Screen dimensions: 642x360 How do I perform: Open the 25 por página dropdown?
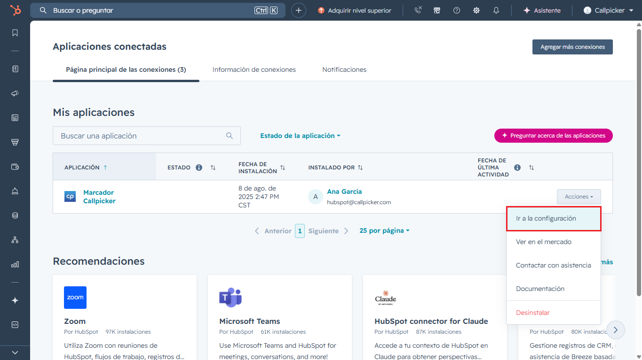pos(384,230)
